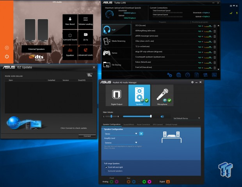Viewport: 242px width, 187px height.
Task: Open the chart icon in Turbo LAN toolbar
Action: [214, 75]
